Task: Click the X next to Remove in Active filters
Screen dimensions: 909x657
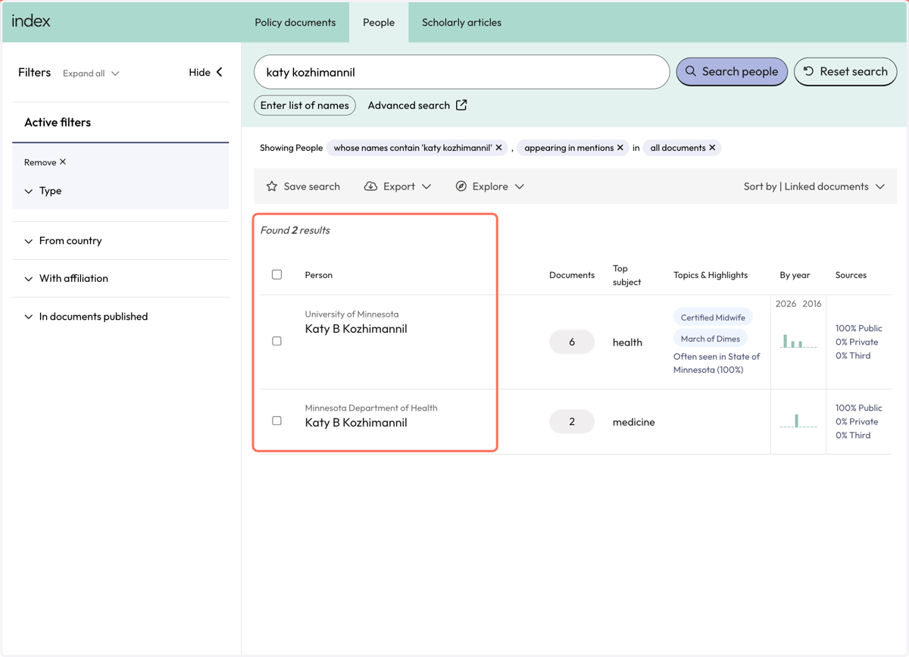Action: point(63,162)
